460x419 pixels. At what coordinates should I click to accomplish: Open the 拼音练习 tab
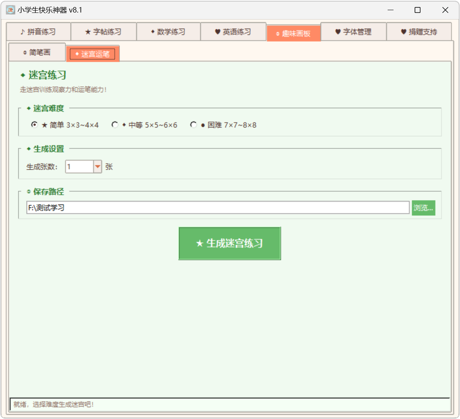click(x=38, y=32)
